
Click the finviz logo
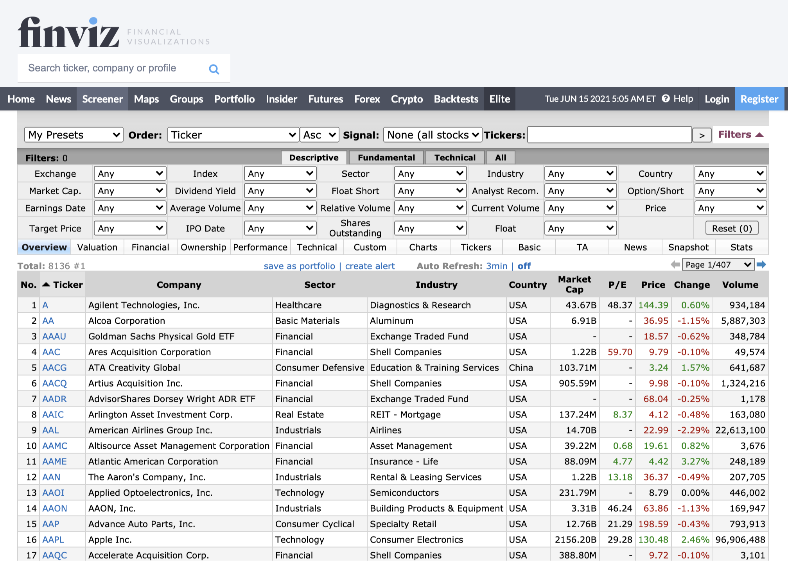click(68, 32)
